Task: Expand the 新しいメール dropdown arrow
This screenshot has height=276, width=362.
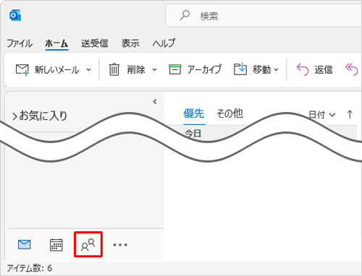Action: click(88, 70)
